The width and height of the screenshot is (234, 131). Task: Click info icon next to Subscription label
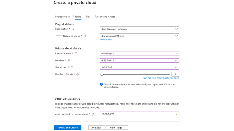73,29
